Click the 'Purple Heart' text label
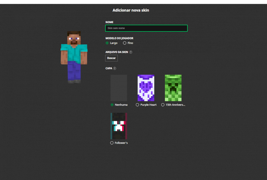Image resolution: width=267 pixels, height=180 pixels. point(148,105)
